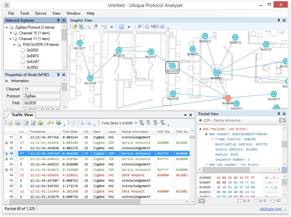Save capture in Traffic View toolbar
Viewport: 291px width, 217px height.
[17, 123]
